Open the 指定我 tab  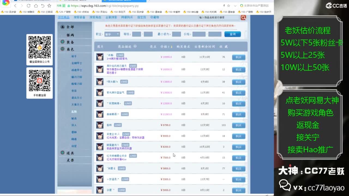pos(142,17)
